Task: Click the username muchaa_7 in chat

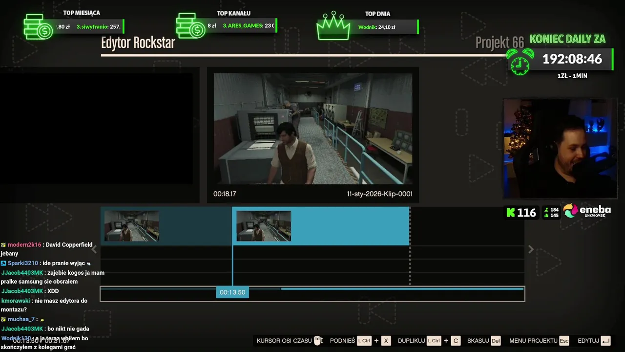Action: (x=21, y=319)
